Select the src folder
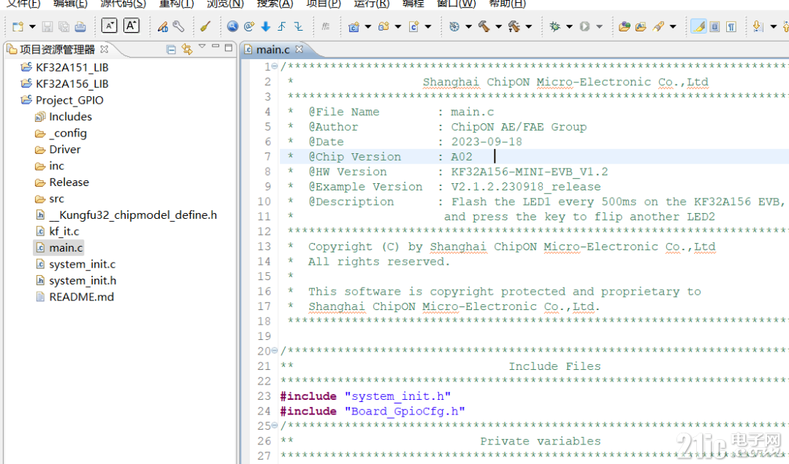Image resolution: width=789 pixels, height=464 pixels. pyautogui.click(x=56, y=198)
